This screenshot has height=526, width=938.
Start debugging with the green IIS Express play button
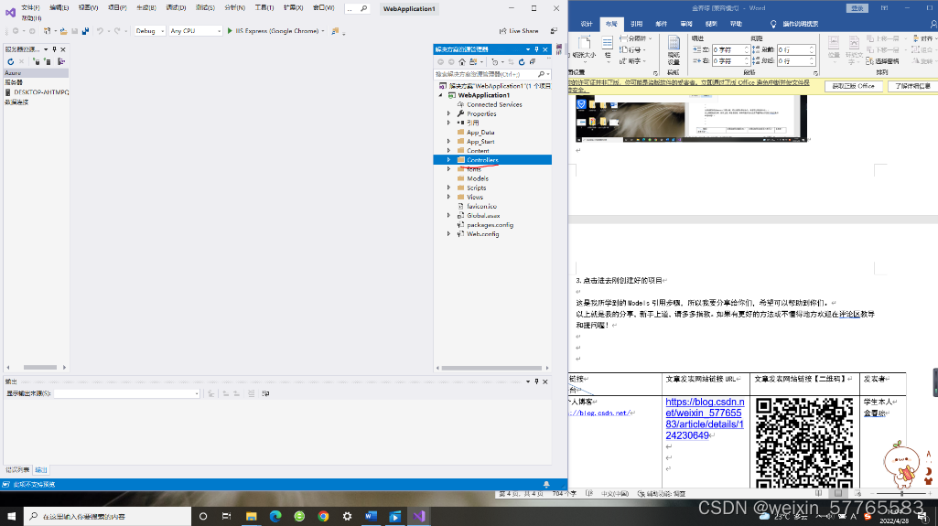[230, 30]
